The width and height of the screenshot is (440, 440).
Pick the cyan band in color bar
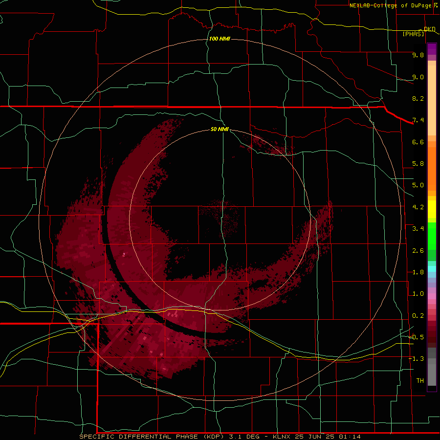[432, 269]
